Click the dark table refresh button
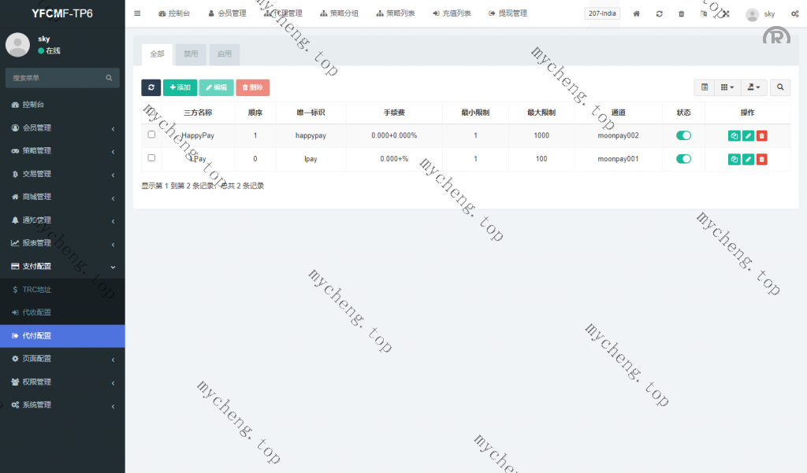This screenshot has height=473, width=807. click(x=151, y=87)
